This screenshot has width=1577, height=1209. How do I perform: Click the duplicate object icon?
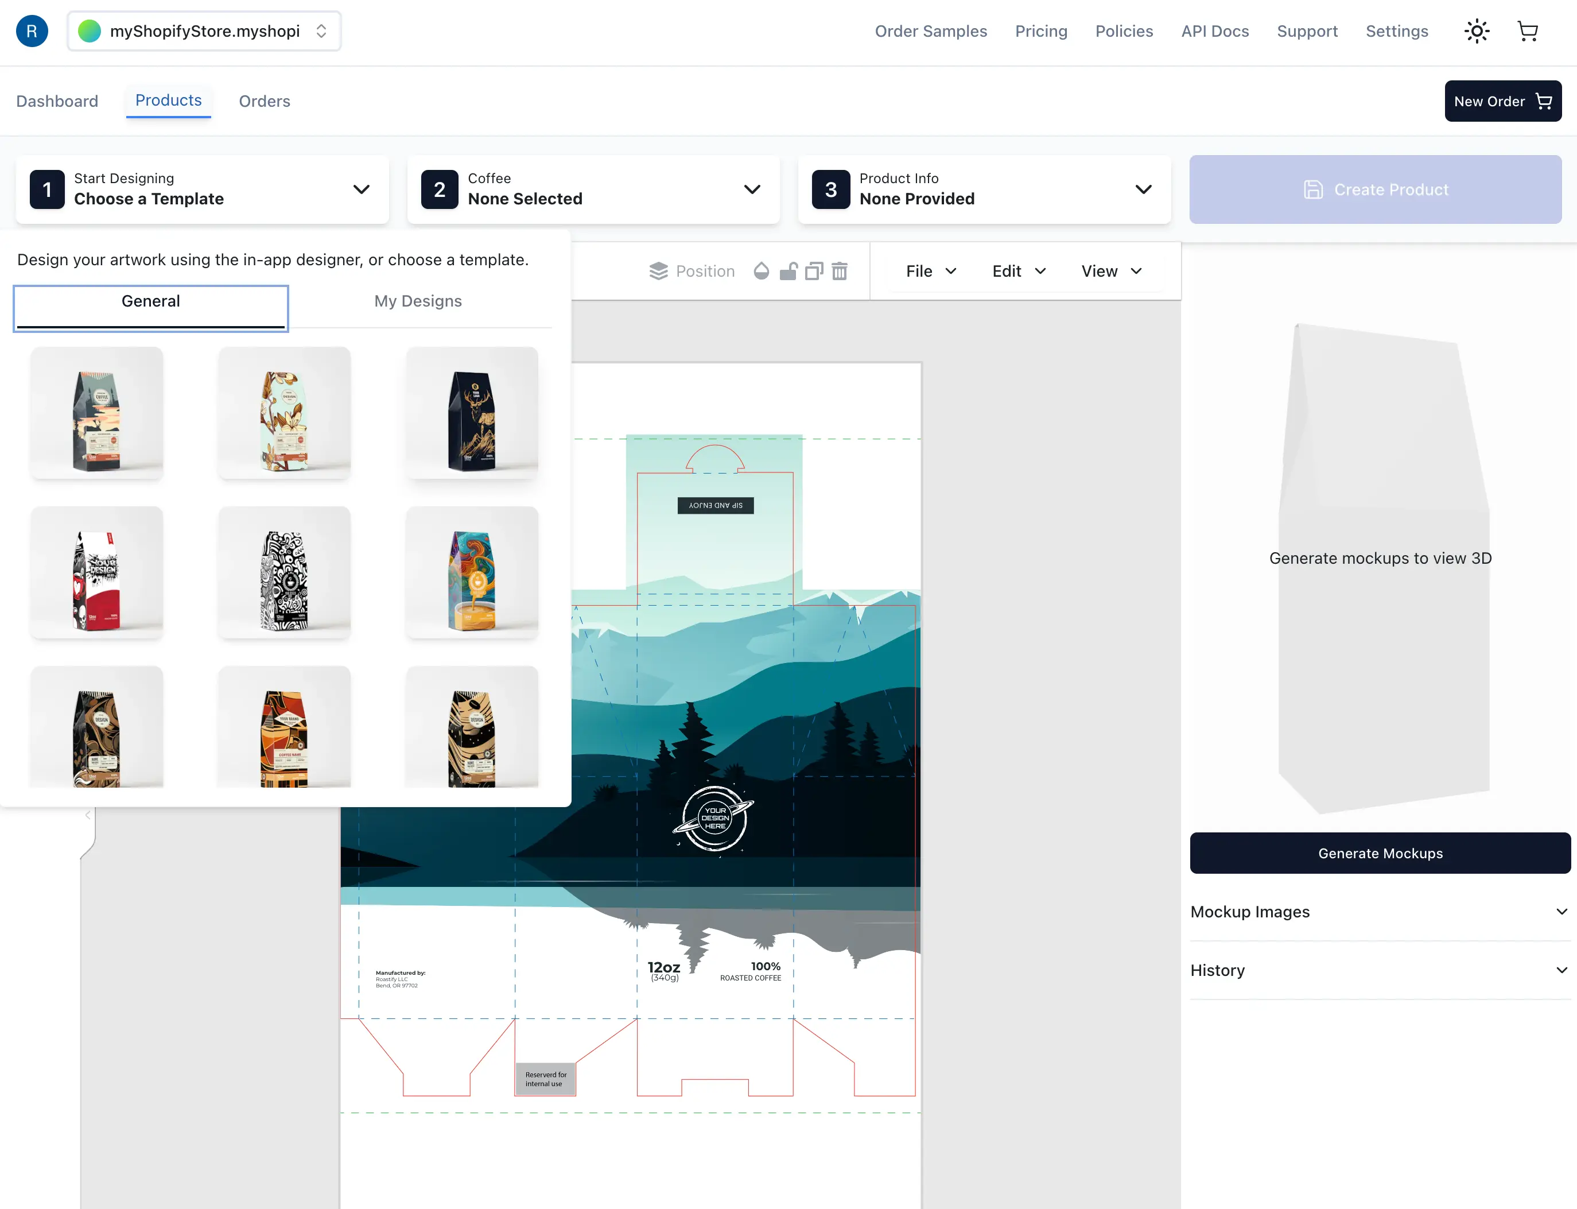(814, 272)
